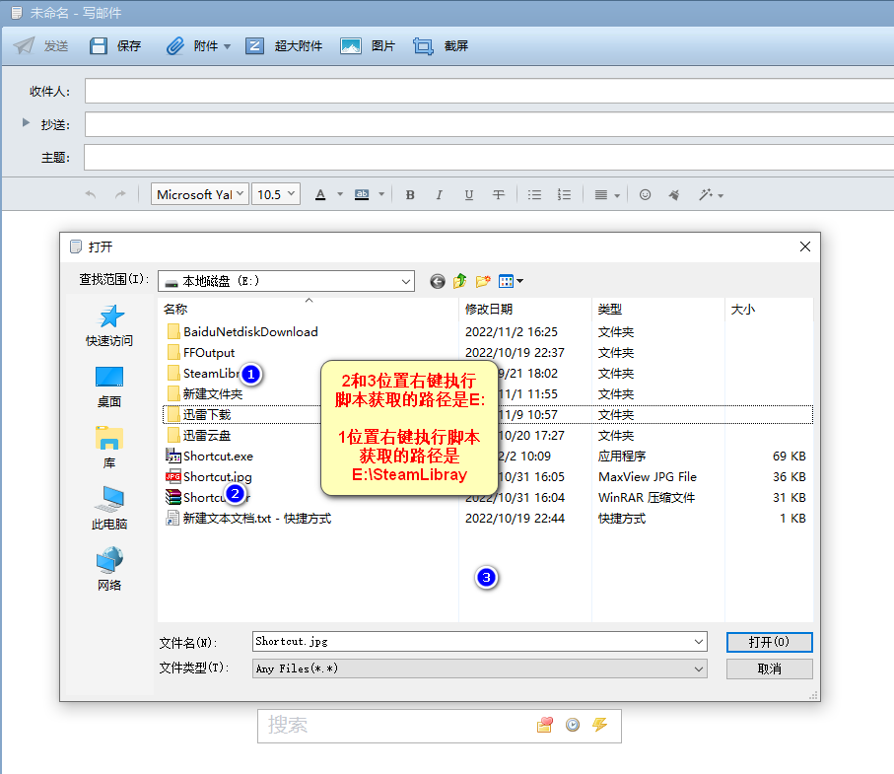894x774 pixels.
Task: Open the font color picker arrow
Action: (x=340, y=195)
